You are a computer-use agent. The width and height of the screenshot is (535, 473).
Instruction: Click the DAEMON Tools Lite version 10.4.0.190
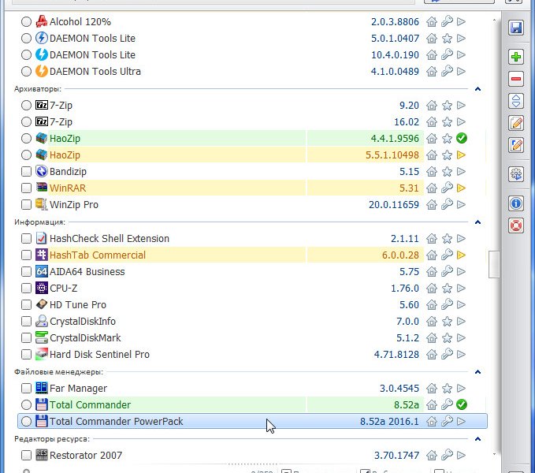pos(395,55)
